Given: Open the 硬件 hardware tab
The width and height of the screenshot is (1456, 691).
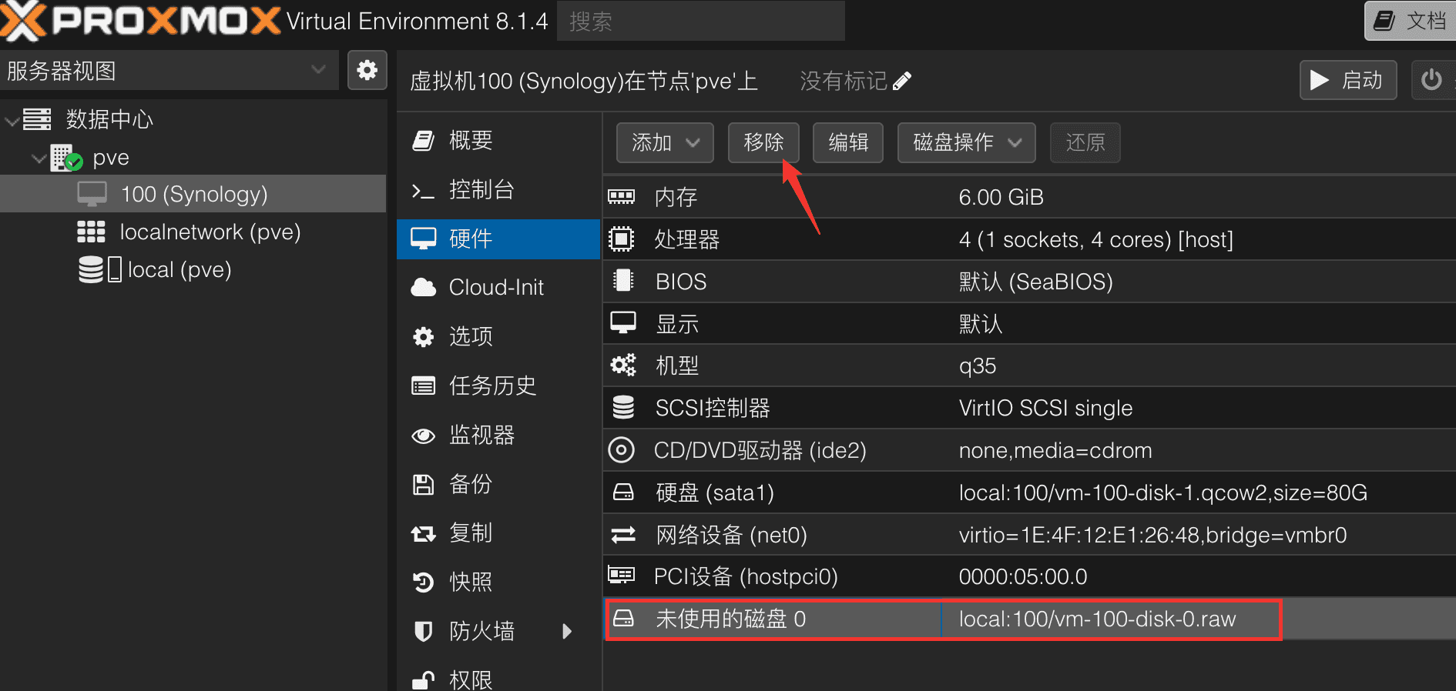Looking at the screenshot, I should 498,239.
